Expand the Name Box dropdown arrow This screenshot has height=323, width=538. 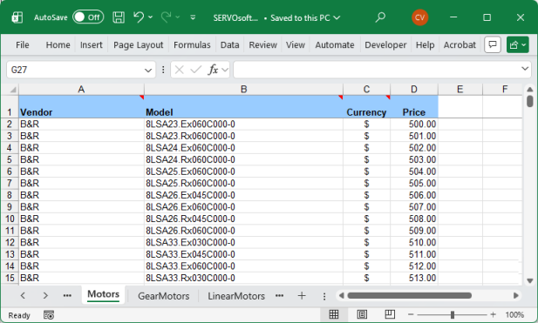[x=148, y=71]
